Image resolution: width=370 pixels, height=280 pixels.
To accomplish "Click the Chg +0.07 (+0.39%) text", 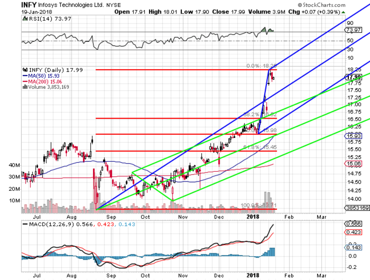I will point(314,12).
